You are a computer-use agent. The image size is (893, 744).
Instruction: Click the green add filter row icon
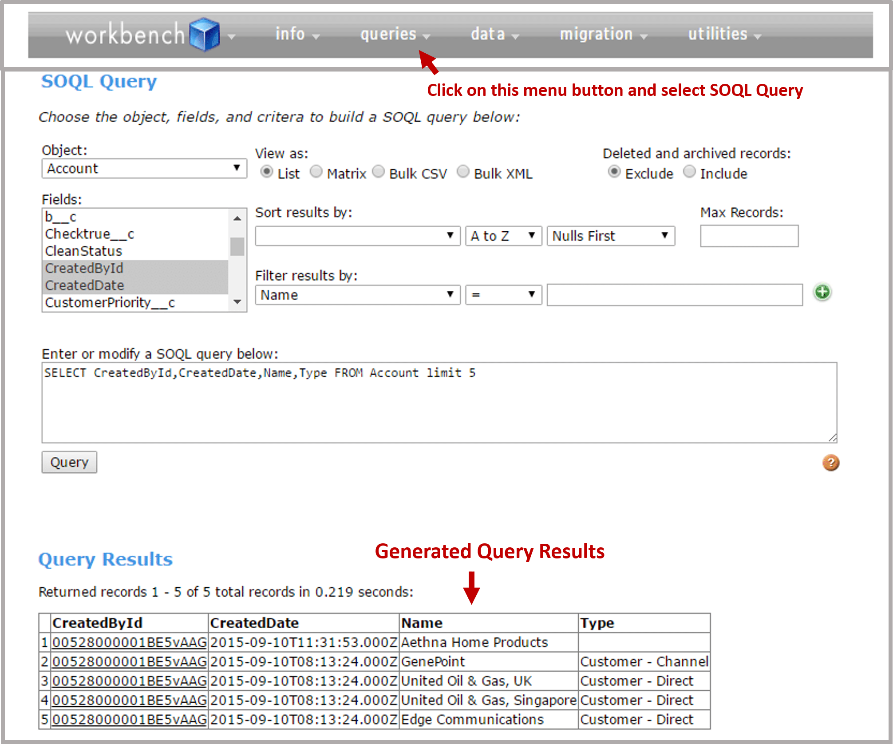point(822,292)
